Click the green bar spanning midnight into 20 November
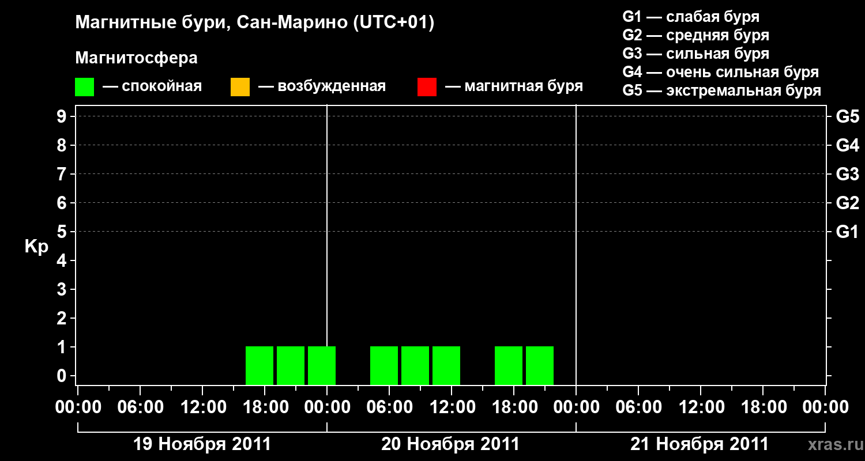This screenshot has width=865, height=461. [322, 365]
